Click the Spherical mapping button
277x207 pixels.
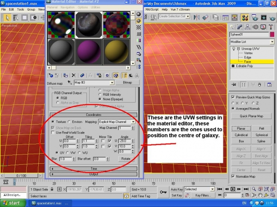262,135
